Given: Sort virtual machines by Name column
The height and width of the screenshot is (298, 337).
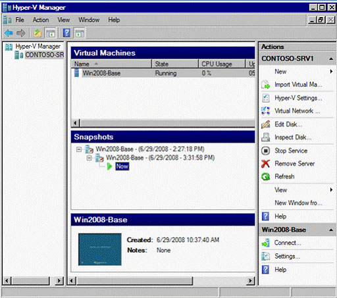Looking at the screenshot, I should pyautogui.click(x=111, y=64).
